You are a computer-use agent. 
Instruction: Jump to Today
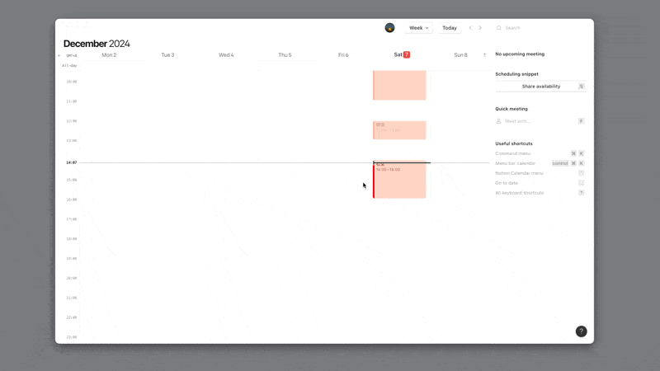click(x=450, y=28)
